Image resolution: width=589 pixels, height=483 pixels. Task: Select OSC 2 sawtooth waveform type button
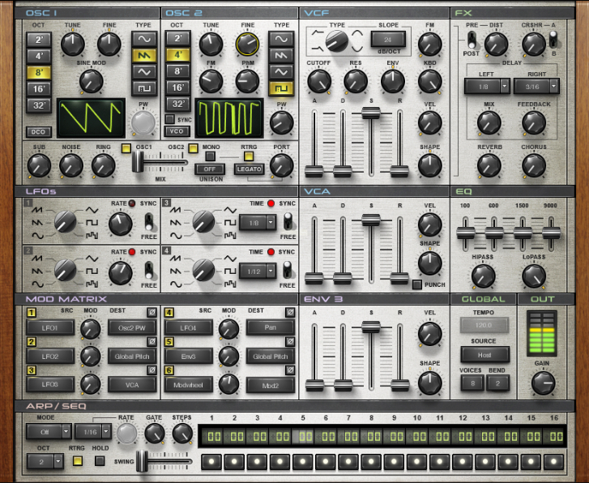[281, 55]
